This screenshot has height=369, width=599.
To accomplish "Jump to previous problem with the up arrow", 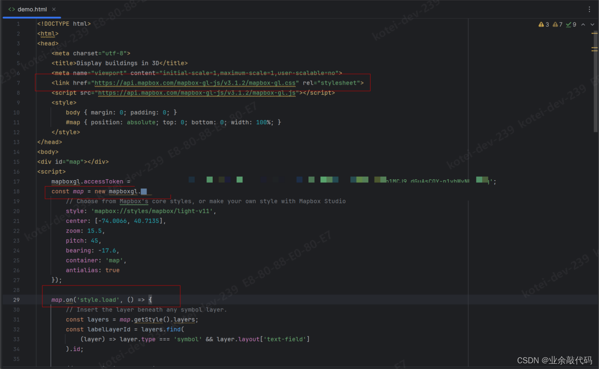I will [583, 24].
